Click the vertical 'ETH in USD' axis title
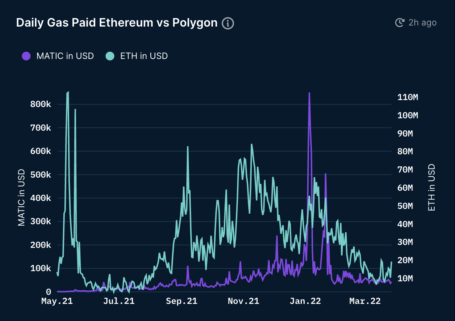Image resolution: width=455 pixels, height=321 pixels. tap(432, 187)
